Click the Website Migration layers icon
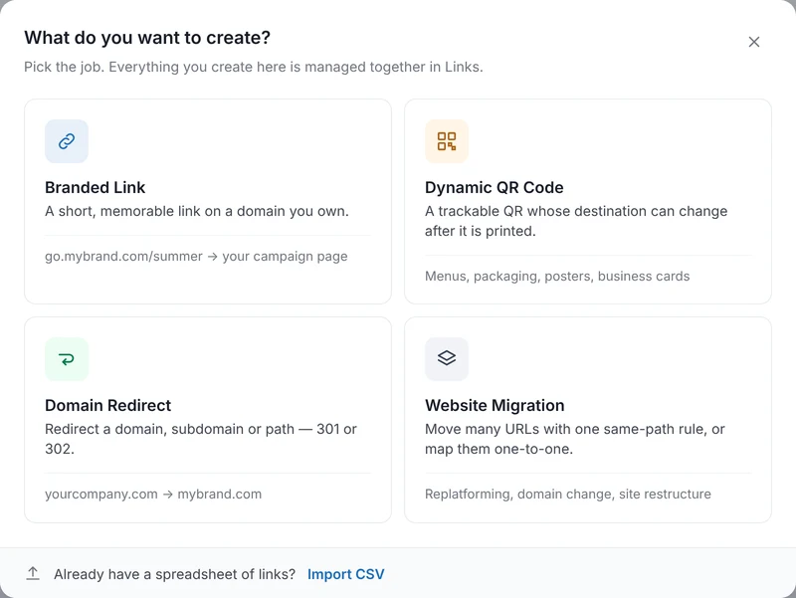This screenshot has height=598, width=796. (x=447, y=358)
